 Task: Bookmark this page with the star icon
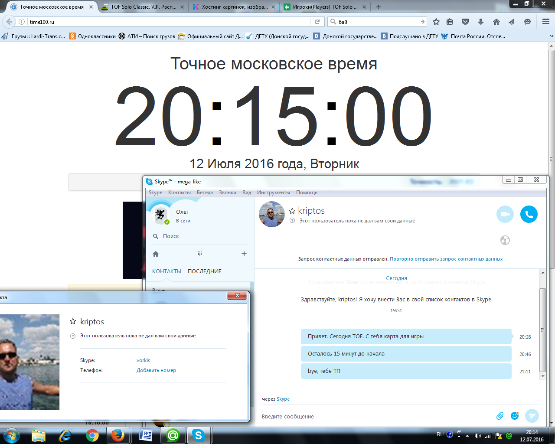coord(436,22)
